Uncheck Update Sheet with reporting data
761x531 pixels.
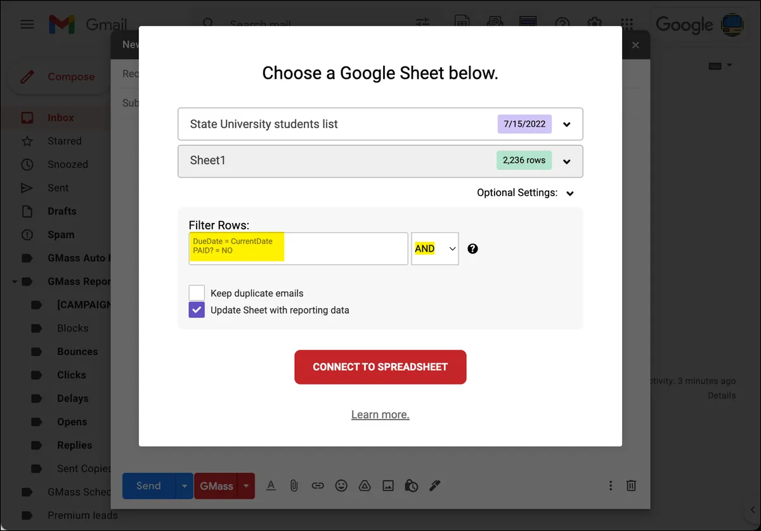click(x=197, y=310)
